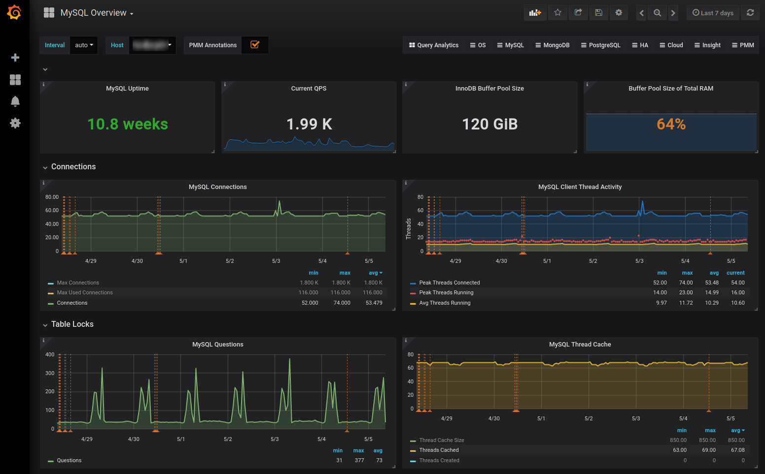
Task: Click the 64% buffer pool gauge value
Action: click(x=671, y=124)
